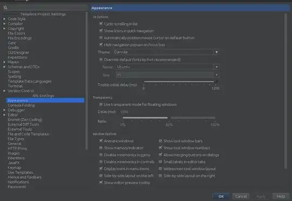Click the settings tree vertical scrollbar
This screenshot has height=201, width=292.
pos(87,81)
